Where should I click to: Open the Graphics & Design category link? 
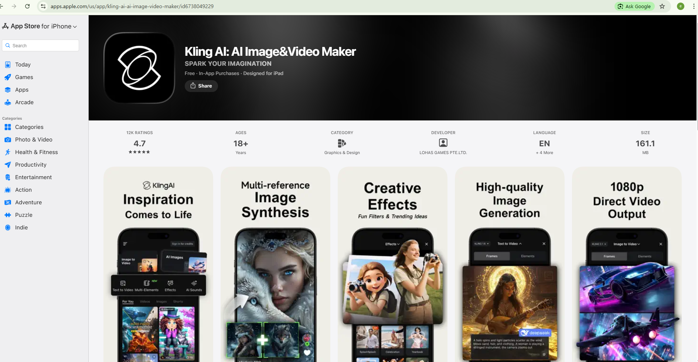point(342,153)
